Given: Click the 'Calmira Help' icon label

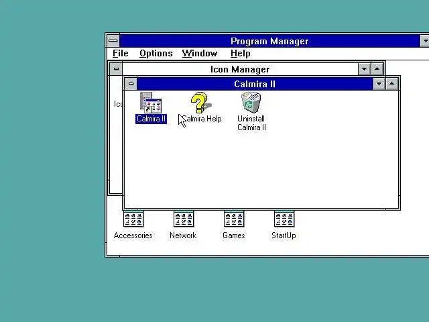Looking at the screenshot, I should [202, 119].
